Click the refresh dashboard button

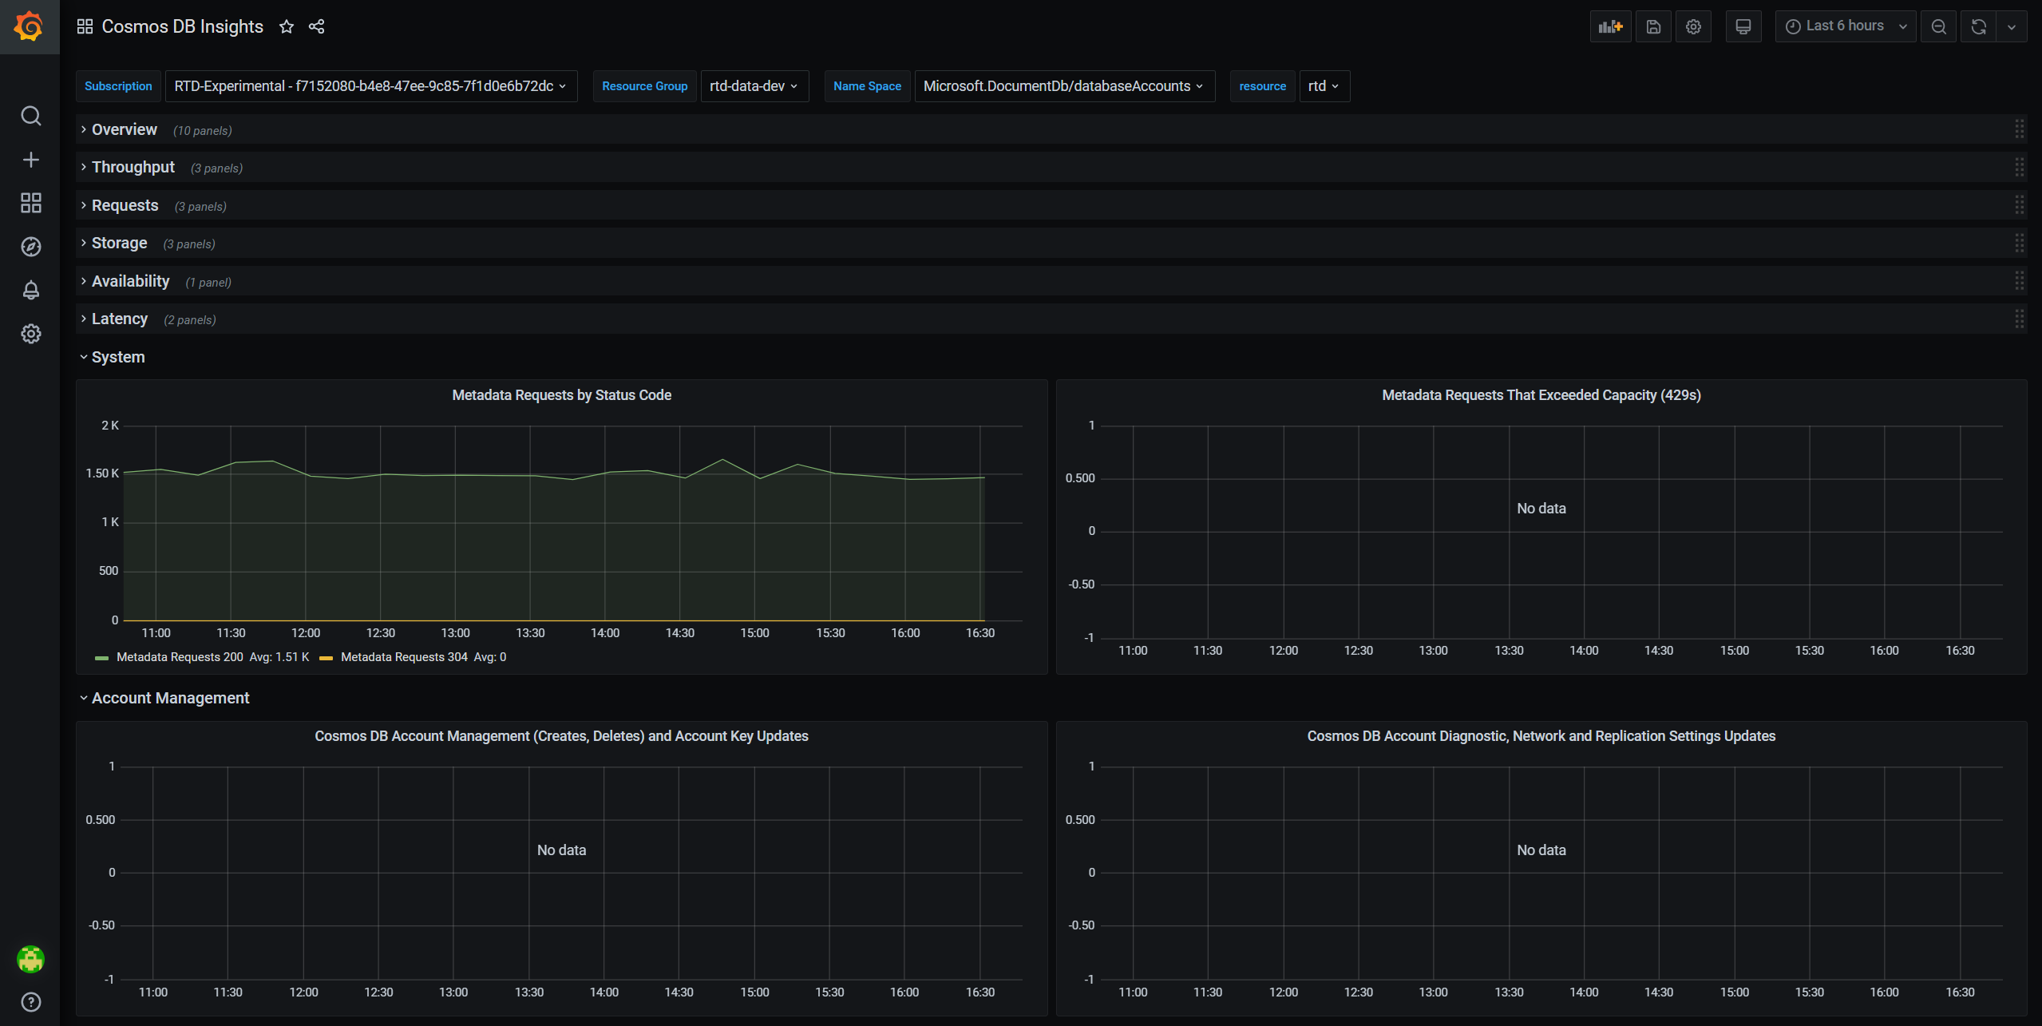[1978, 26]
